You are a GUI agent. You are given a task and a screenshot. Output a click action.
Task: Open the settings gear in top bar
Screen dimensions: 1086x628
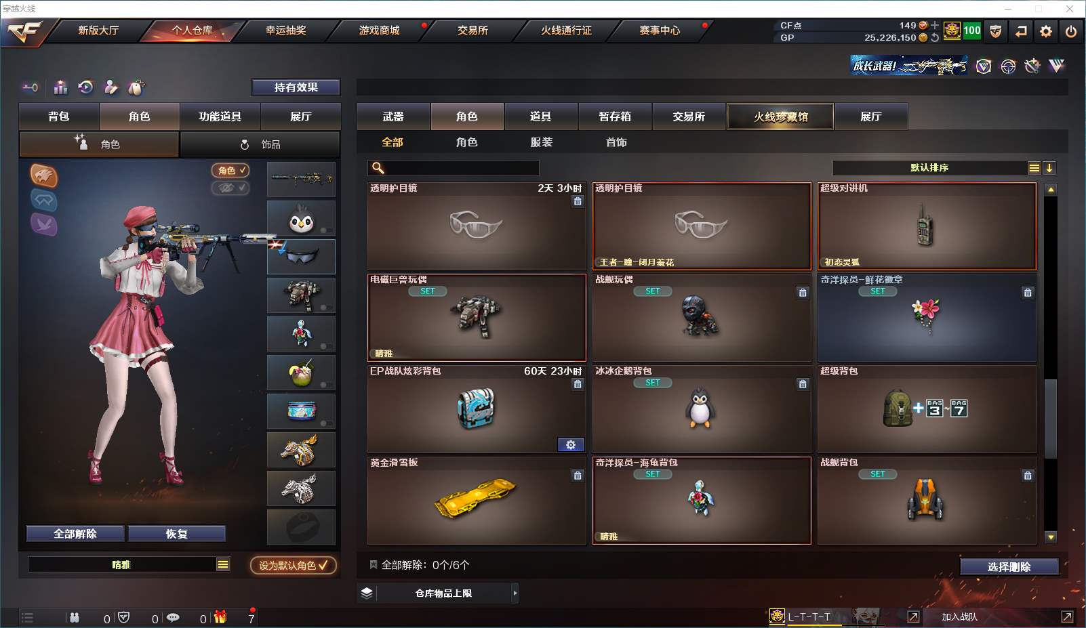click(x=1046, y=31)
